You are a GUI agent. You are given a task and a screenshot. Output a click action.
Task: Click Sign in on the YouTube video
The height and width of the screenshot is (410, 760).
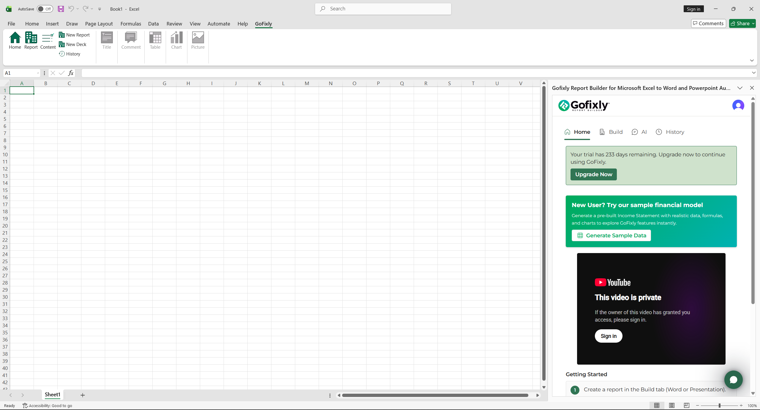(608, 336)
